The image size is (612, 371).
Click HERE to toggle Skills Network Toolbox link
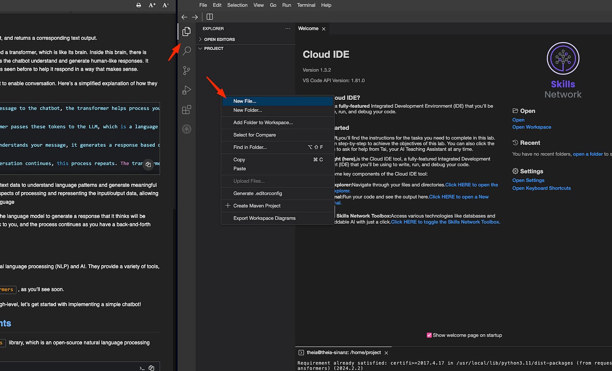tap(445, 222)
